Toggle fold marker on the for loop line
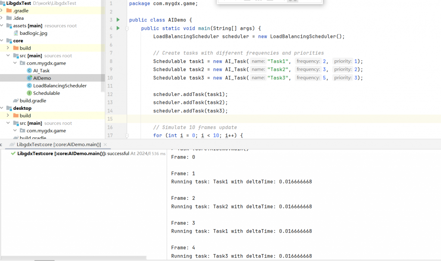Image resolution: width=441 pixels, height=261 pixels. (127, 136)
